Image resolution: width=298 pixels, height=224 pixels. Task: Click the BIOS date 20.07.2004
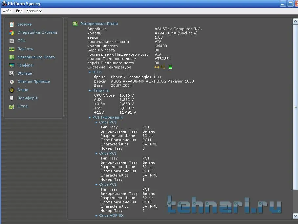[121, 85]
